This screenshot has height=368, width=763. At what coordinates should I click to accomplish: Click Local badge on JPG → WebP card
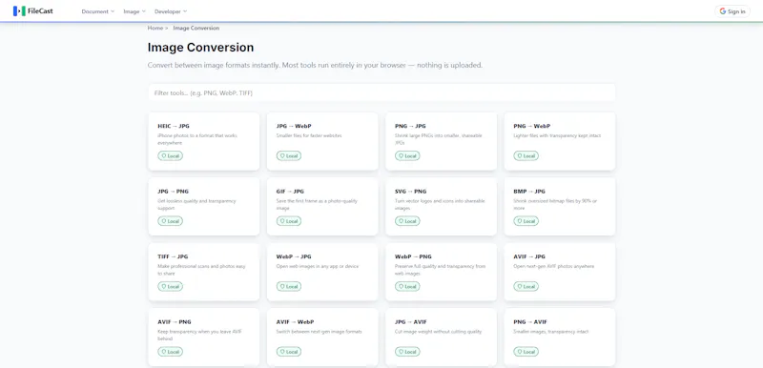pos(289,156)
